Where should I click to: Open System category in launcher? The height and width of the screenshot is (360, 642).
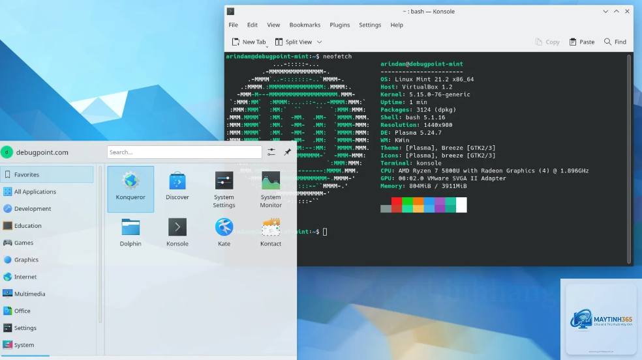click(47, 345)
